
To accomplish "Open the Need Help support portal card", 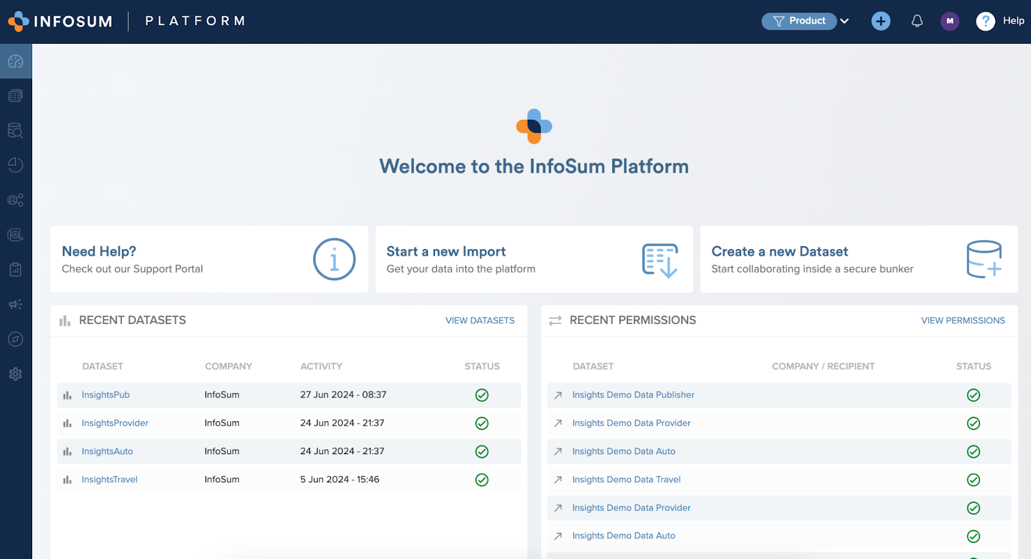I will coord(209,260).
